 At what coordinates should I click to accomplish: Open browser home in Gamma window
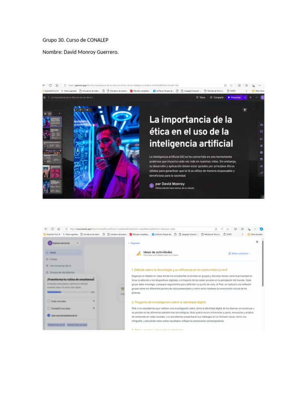(x=57, y=85)
